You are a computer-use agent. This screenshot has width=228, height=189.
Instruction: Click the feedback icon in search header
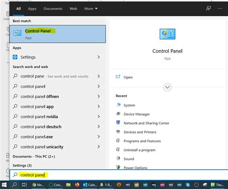click(x=208, y=9)
